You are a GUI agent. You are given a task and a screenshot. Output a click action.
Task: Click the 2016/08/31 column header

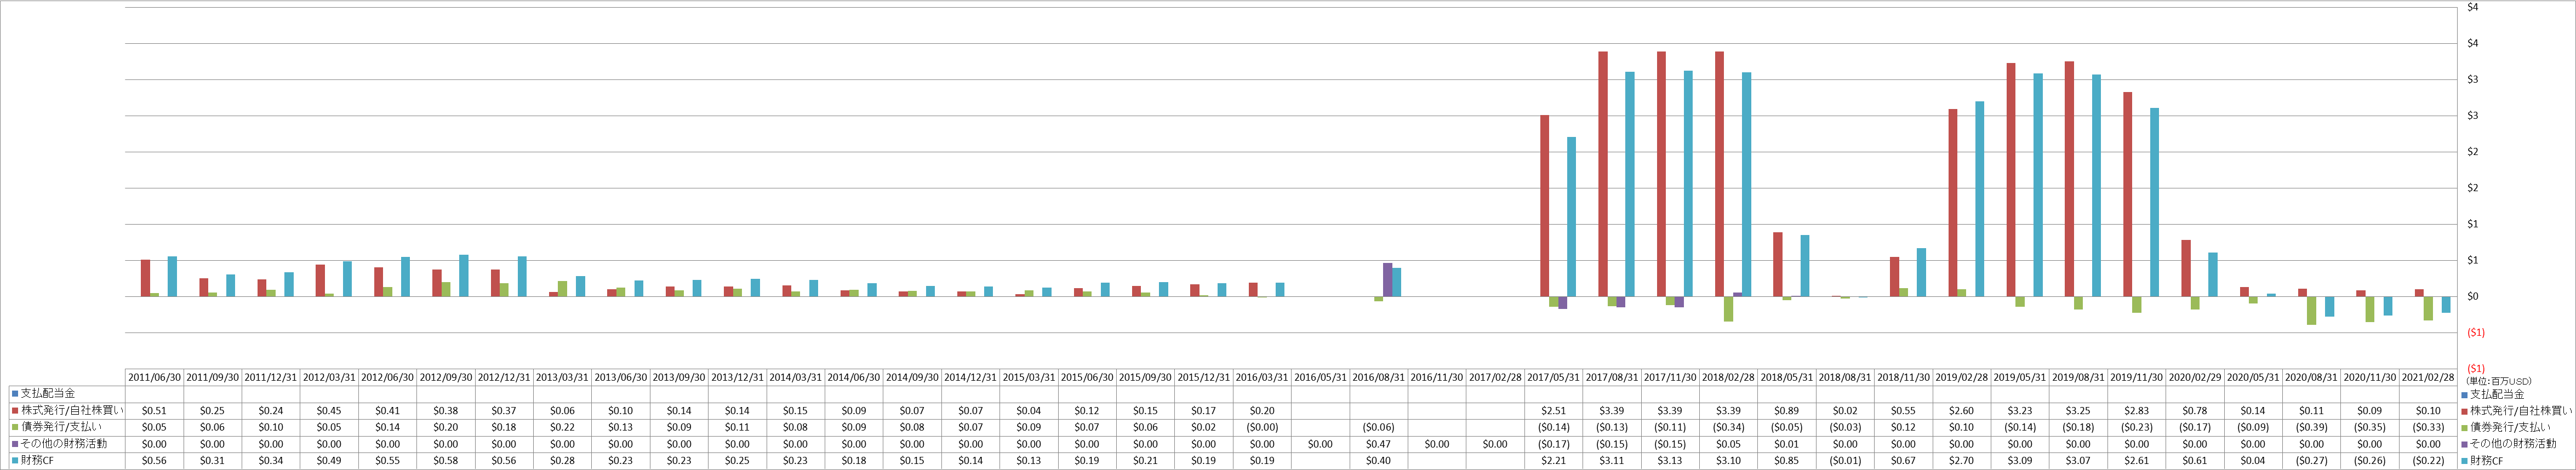coord(1378,377)
